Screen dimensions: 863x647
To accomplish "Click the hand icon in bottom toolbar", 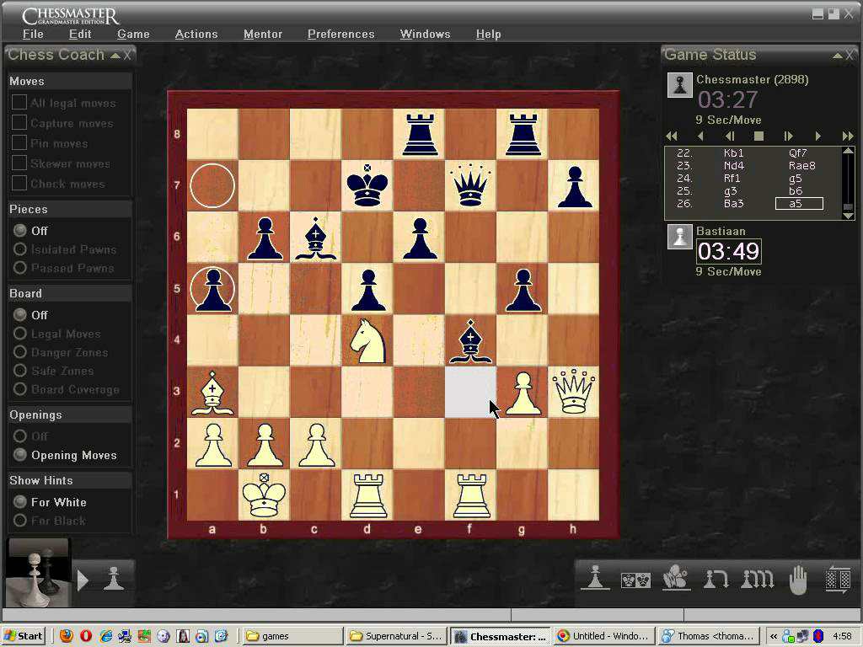I will click(797, 580).
